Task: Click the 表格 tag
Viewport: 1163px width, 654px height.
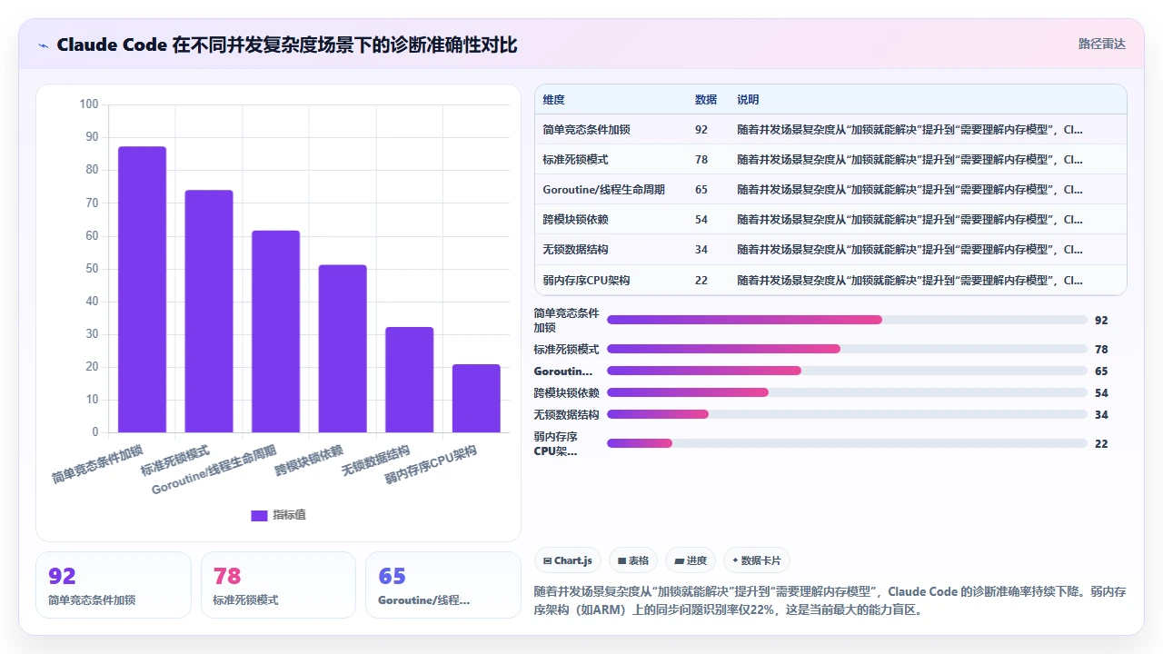Action: click(x=633, y=560)
